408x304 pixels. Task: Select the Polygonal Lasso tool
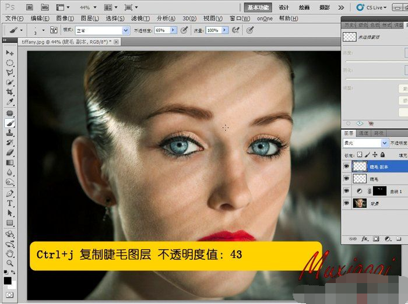pyautogui.click(x=10, y=73)
